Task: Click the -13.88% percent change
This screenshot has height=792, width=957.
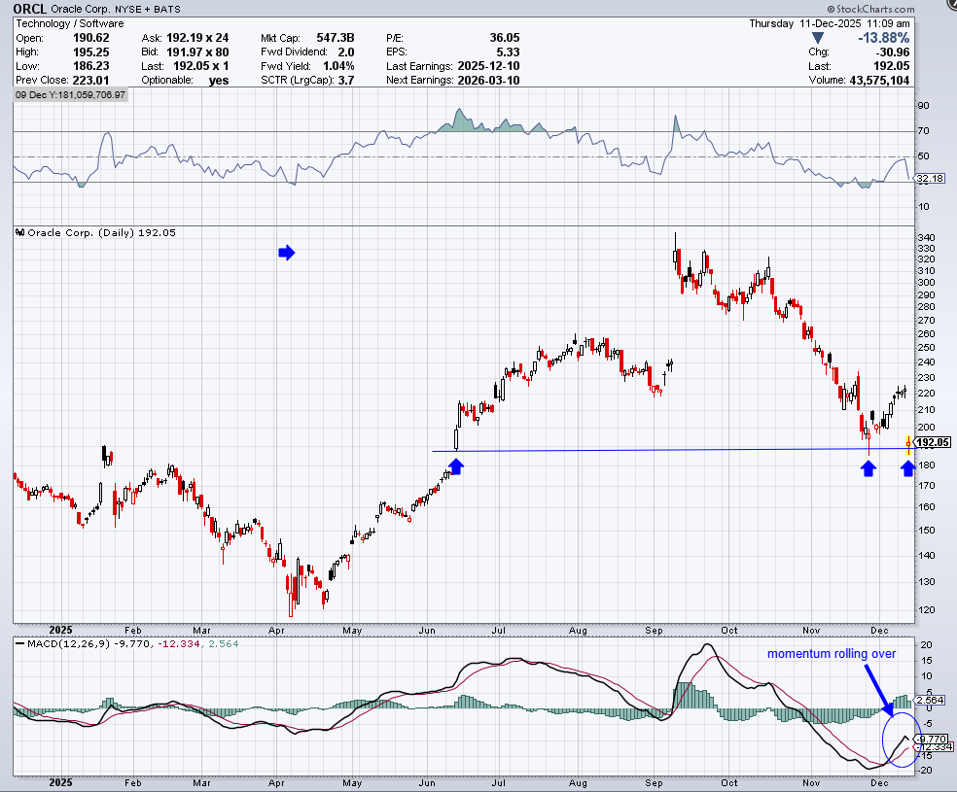Action: tap(884, 38)
